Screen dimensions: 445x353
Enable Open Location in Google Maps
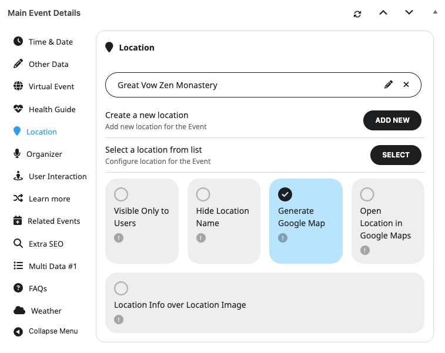[367, 194]
